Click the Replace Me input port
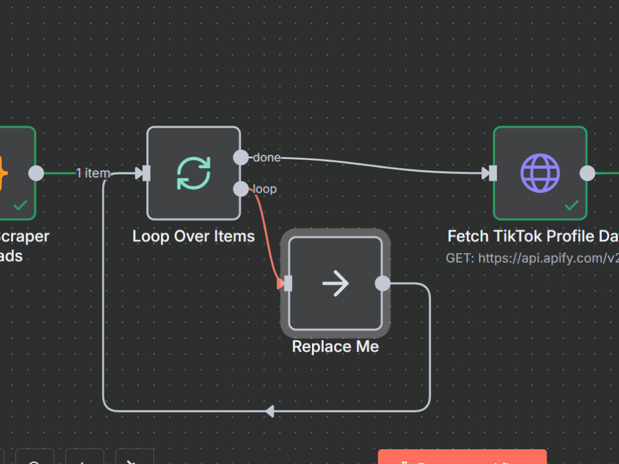Image resolution: width=619 pixels, height=464 pixels. click(x=288, y=283)
